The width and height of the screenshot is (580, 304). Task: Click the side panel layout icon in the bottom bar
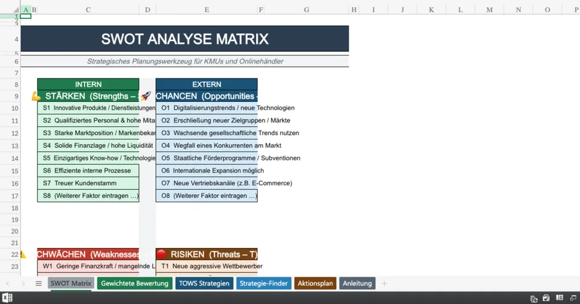(559, 298)
